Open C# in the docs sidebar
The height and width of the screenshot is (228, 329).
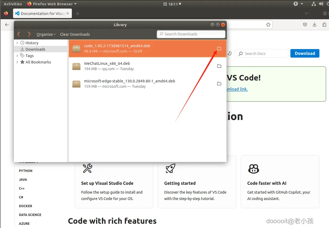(21, 197)
